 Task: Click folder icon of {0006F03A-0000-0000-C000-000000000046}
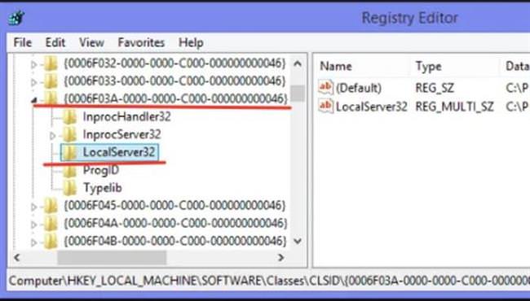coord(51,98)
